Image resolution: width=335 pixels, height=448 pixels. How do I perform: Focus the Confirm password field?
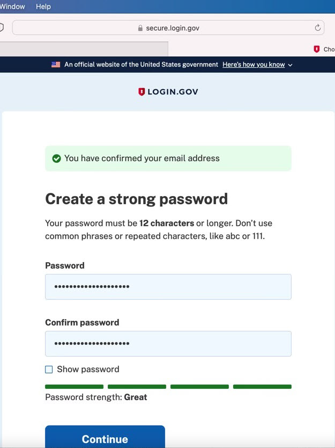[x=168, y=344]
